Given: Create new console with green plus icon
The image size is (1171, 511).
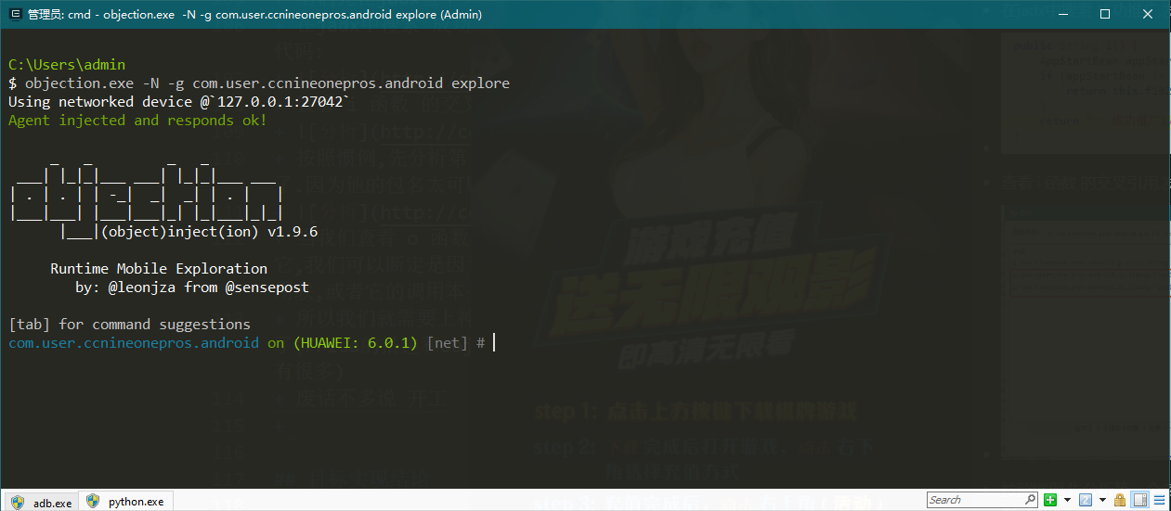Looking at the screenshot, I should click(x=1050, y=501).
